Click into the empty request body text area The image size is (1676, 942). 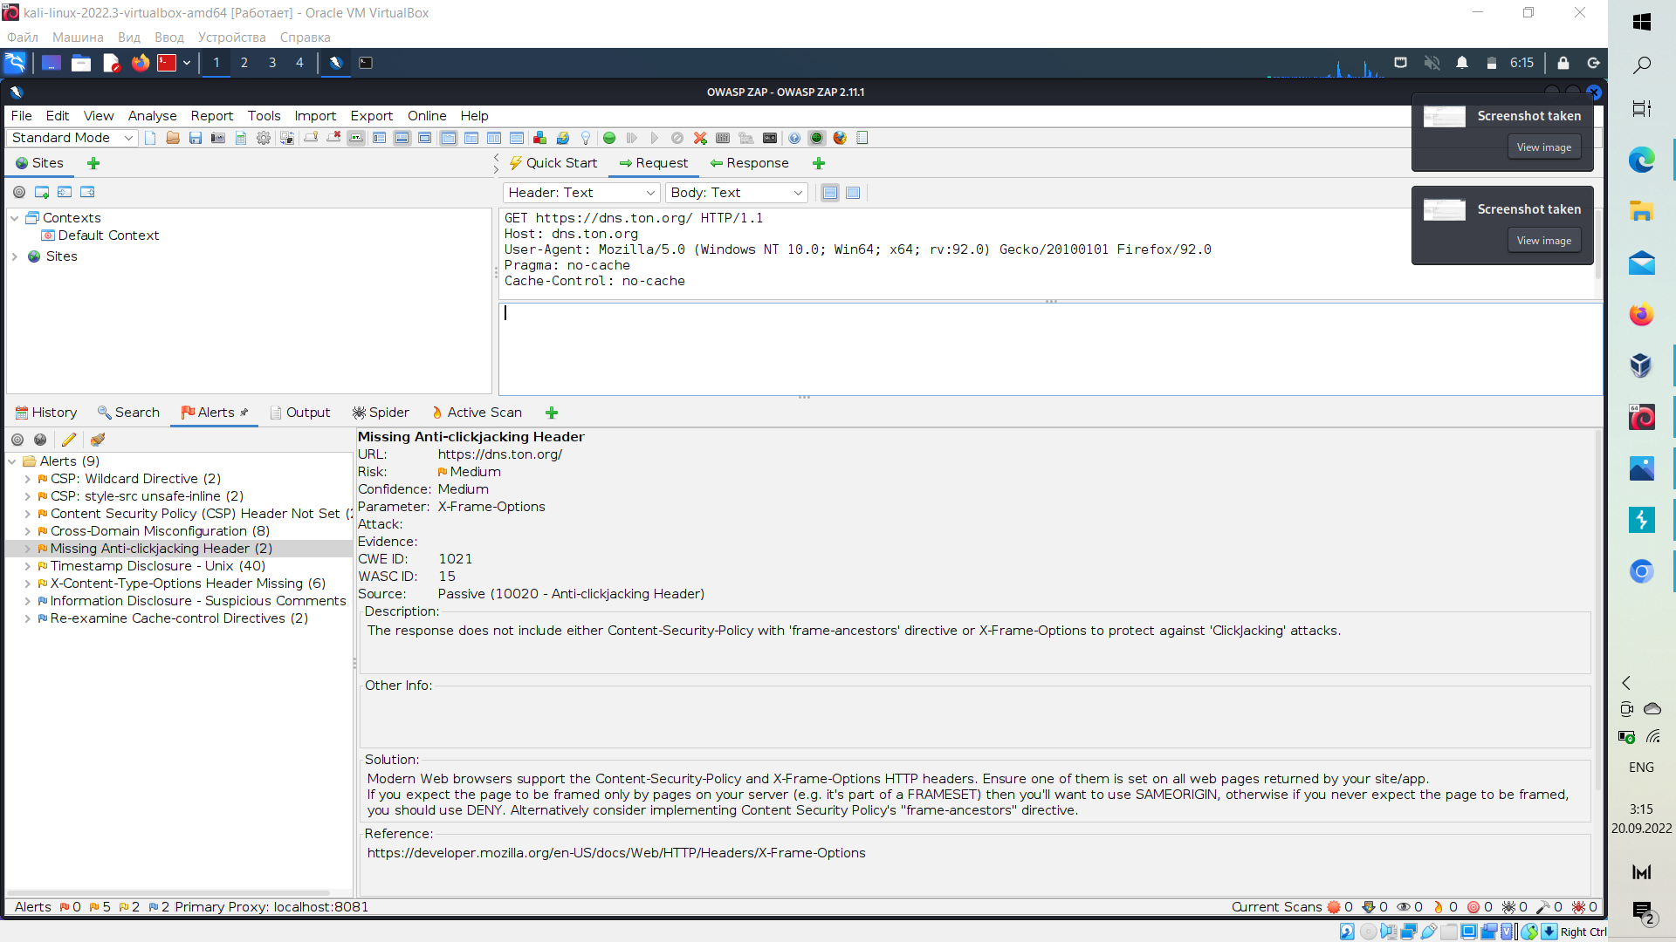click(1050, 349)
